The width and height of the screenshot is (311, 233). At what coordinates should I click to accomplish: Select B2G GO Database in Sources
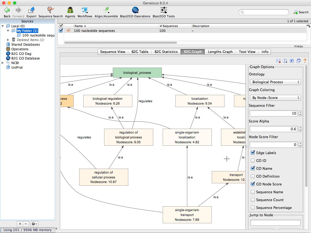[25, 58]
